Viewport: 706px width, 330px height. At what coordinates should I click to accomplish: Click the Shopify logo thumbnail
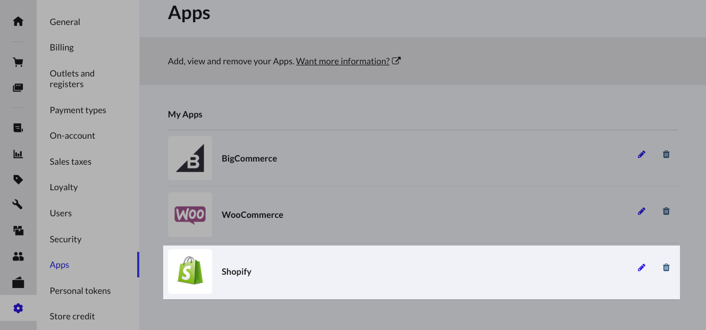(x=190, y=272)
